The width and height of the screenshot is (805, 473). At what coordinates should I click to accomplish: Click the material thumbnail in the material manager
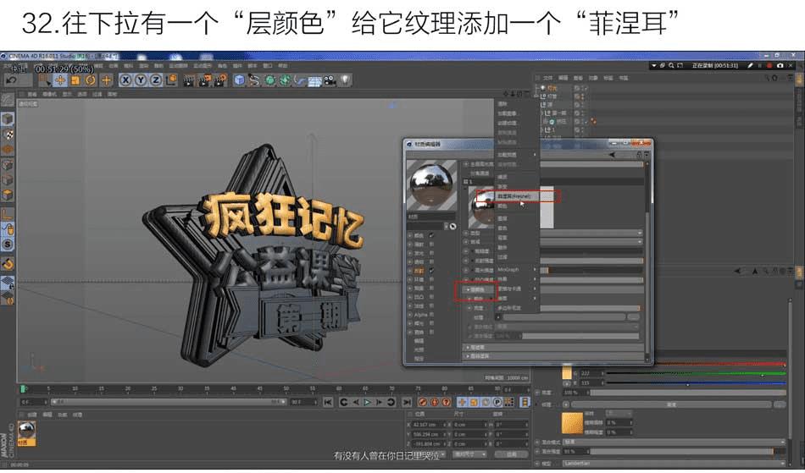point(27,429)
